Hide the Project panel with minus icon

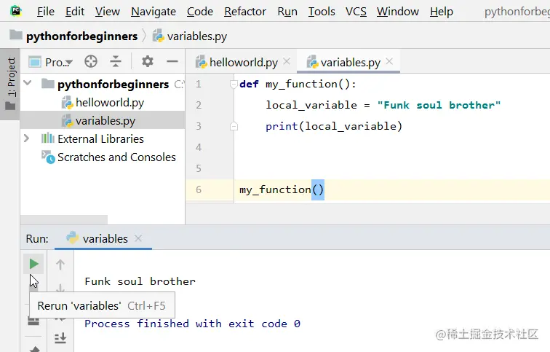172,61
